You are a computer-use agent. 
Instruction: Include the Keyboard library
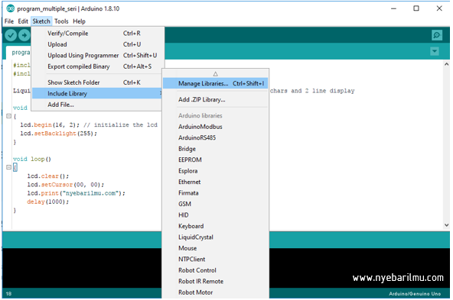(216, 226)
